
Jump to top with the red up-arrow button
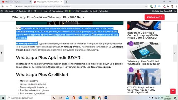click(173, 91)
